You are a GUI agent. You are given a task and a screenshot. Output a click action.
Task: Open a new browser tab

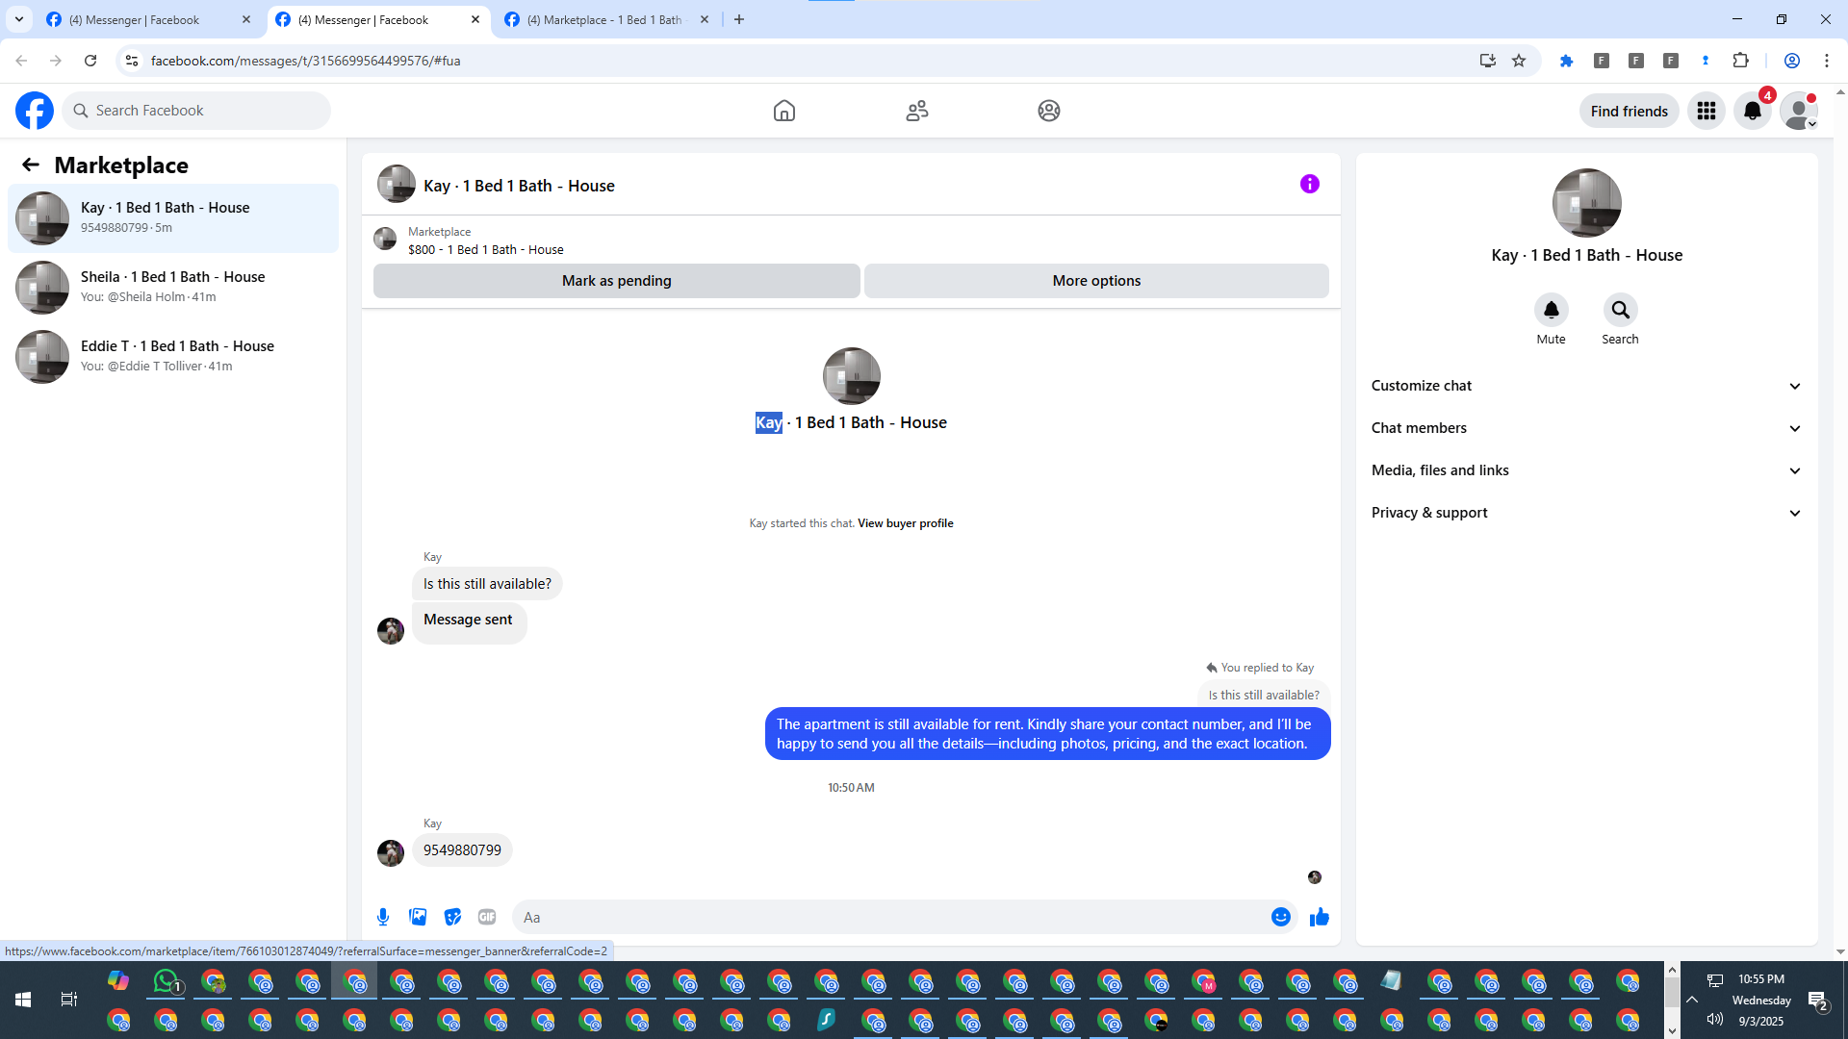[x=739, y=19]
